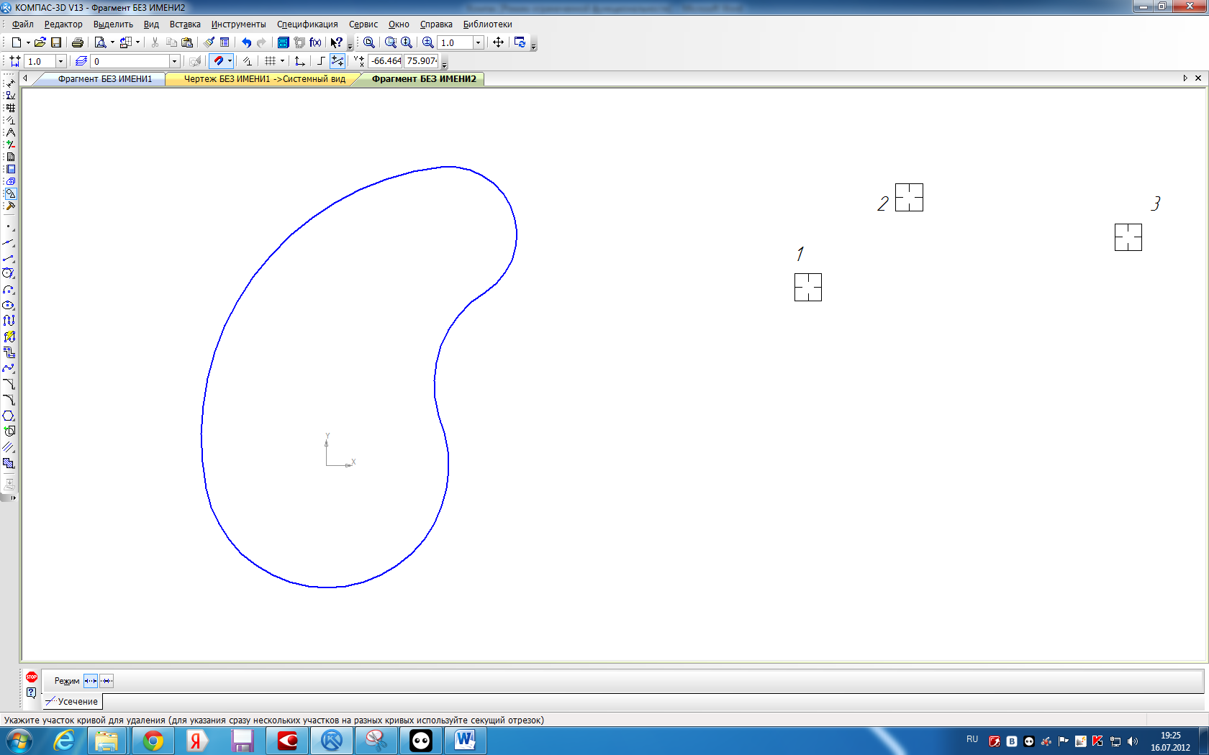1209x755 pixels.
Task: Open the Сервис menu
Action: (363, 24)
